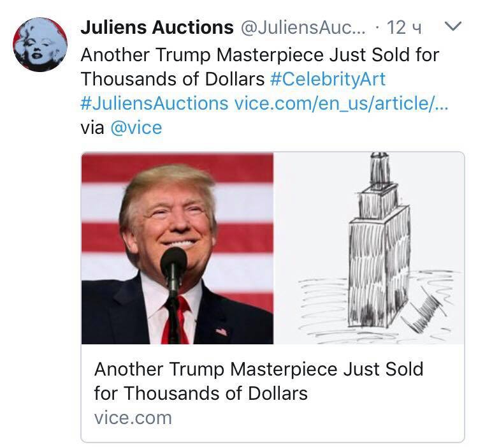This screenshot has height=447, width=478.
Task: Click the Juliens Auctions display name
Action: tap(157, 27)
